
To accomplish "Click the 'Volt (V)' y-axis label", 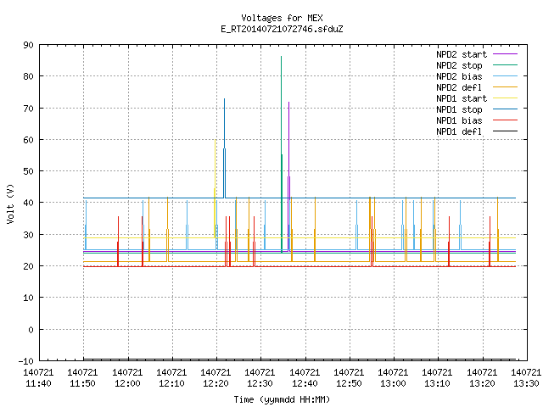I will point(10,203).
